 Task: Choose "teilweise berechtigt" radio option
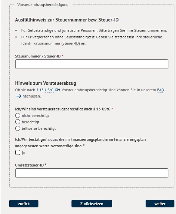pos(18,128)
